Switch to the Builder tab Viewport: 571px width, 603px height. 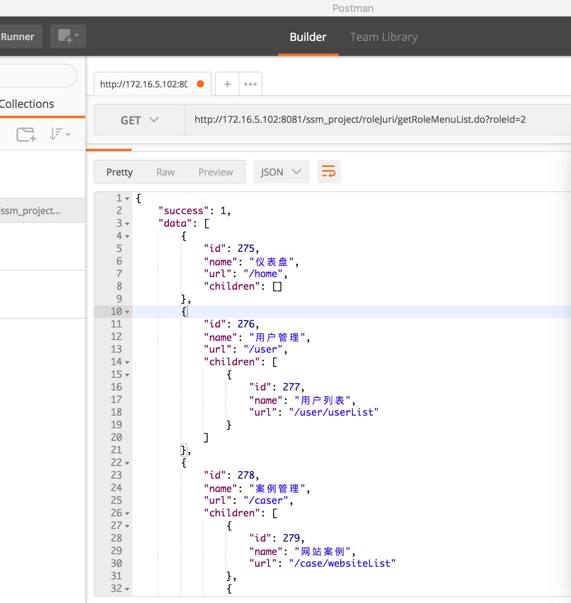pyautogui.click(x=308, y=37)
